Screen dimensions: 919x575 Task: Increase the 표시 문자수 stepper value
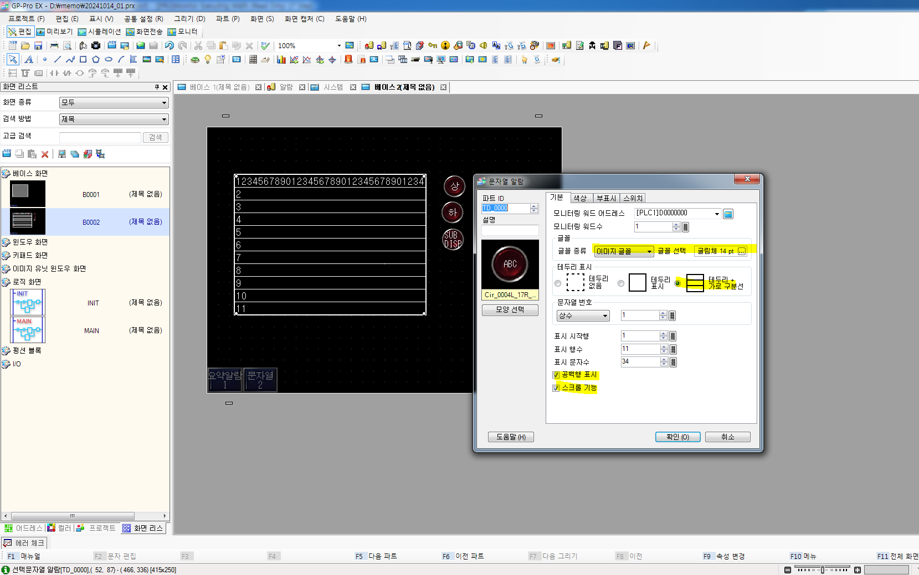pyautogui.click(x=664, y=360)
